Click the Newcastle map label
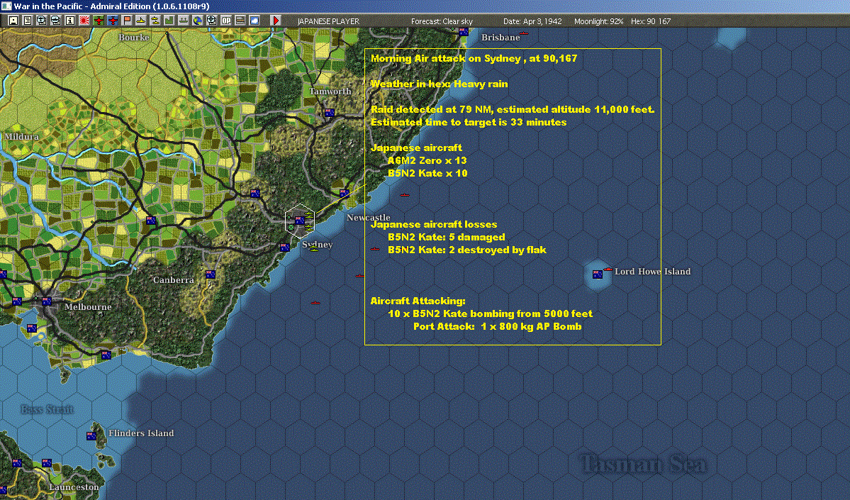Image resolution: width=850 pixels, height=500 pixels. pyautogui.click(x=368, y=218)
